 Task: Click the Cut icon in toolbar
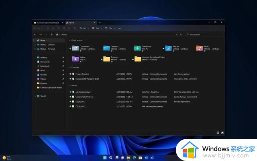point(48,28)
